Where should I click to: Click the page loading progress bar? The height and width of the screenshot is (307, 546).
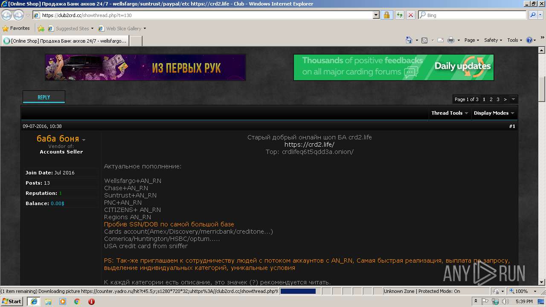coord(298,291)
